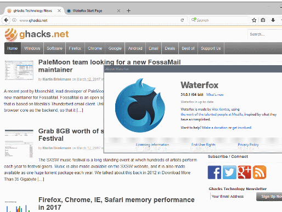The height and width of the screenshot is (212, 282).
Task: Open the bookmarks list icon
Action: (263, 20)
